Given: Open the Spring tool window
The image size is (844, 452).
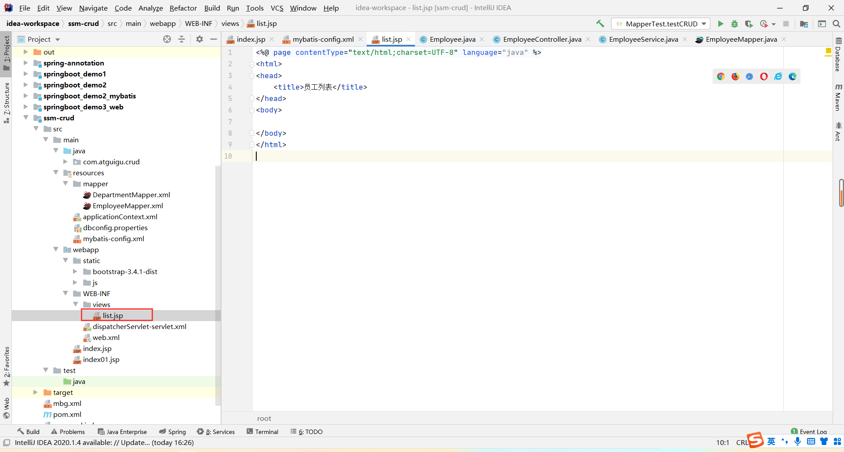Looking at the screenshot, I should tap(172, 431).
